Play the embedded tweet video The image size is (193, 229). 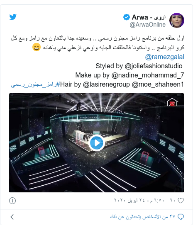(x=97, y=143)
